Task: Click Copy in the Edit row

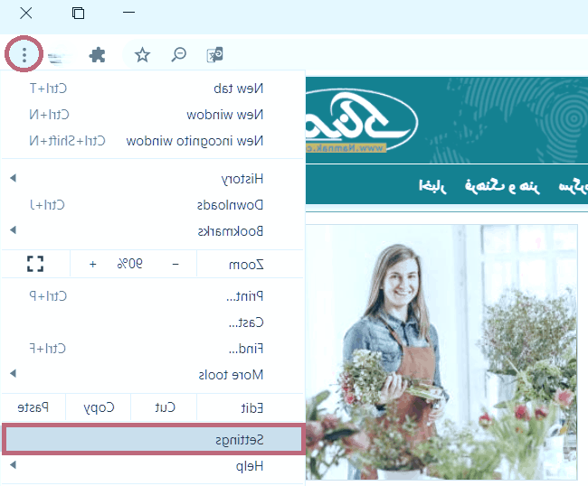Action: [99, 407]
